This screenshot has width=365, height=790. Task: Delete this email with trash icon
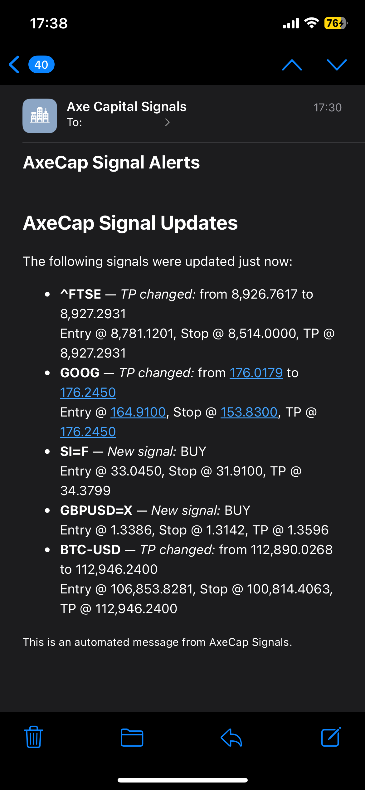34,737
